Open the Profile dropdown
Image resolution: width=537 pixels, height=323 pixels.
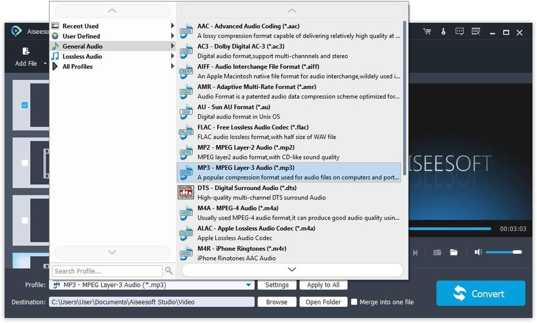(249, 285)
